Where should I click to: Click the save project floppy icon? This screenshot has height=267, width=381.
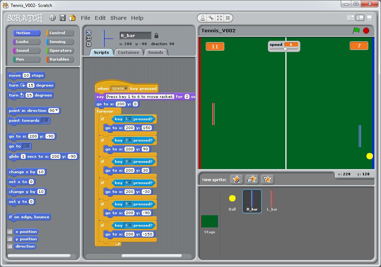point(63,18)
